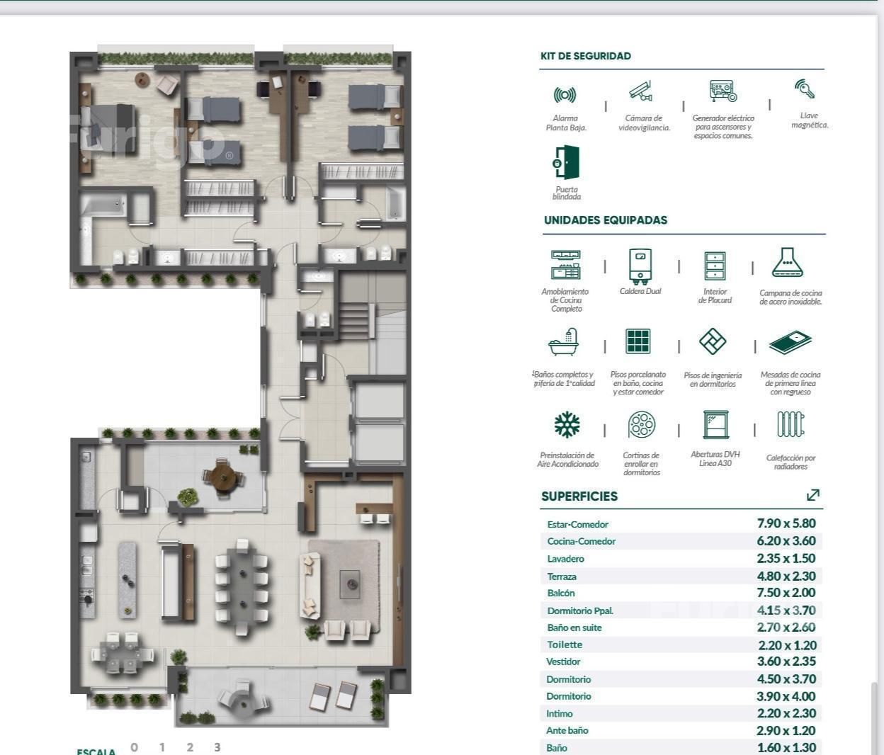Click the Pisos porcelanato tile icon

[x=637, y=341]
